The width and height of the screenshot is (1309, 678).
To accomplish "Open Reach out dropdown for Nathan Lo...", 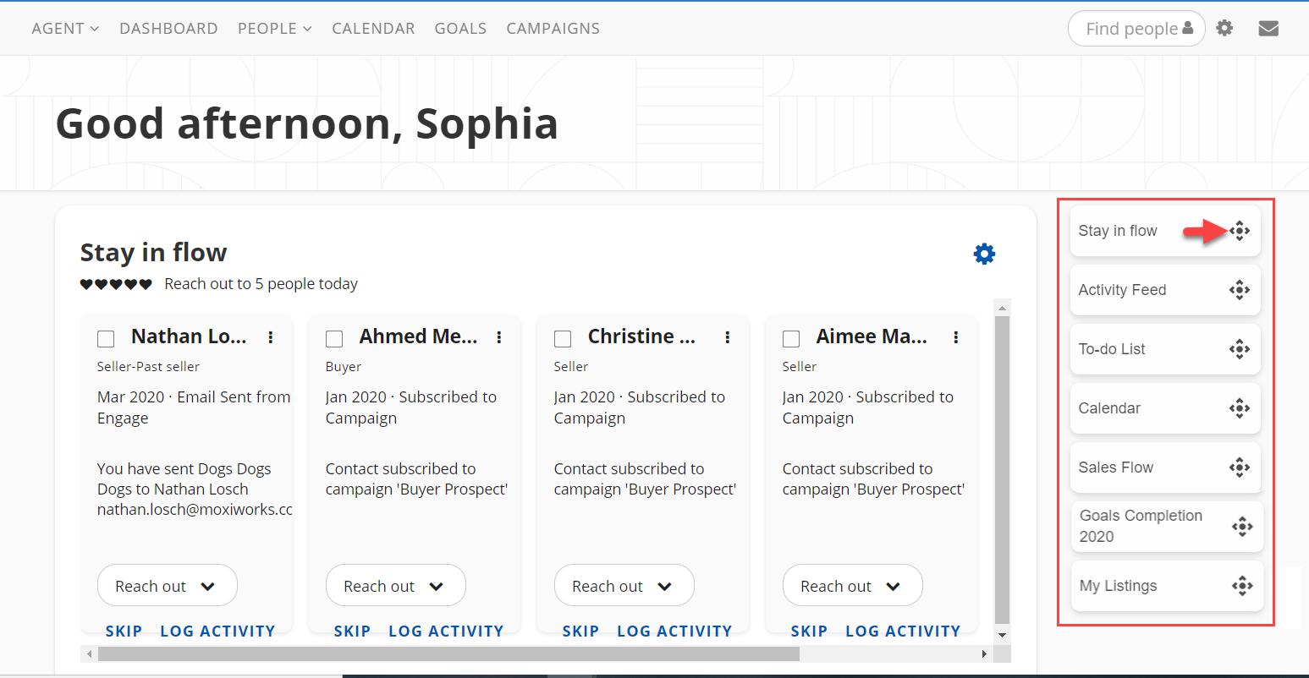I will [x=168, y=586].
